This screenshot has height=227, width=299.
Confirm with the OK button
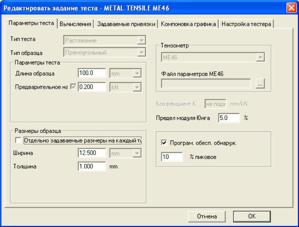point(252,216)
